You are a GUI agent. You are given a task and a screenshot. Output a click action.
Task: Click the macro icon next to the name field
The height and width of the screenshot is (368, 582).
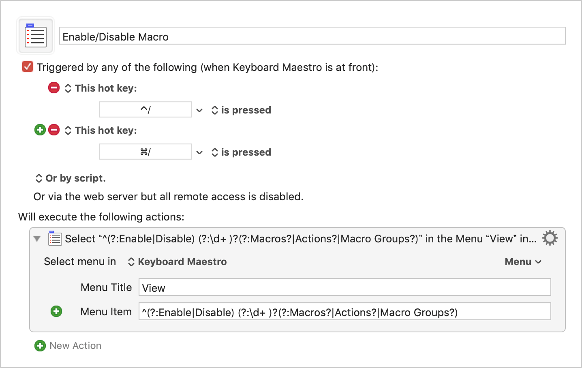(36, 36)
